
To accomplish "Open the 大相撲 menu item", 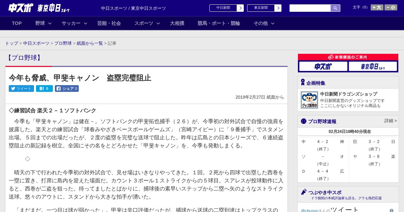I will pyautogui.click(x=177, y=23).
